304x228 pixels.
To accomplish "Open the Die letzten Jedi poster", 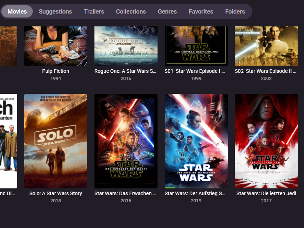I will (x=266, y=141).
